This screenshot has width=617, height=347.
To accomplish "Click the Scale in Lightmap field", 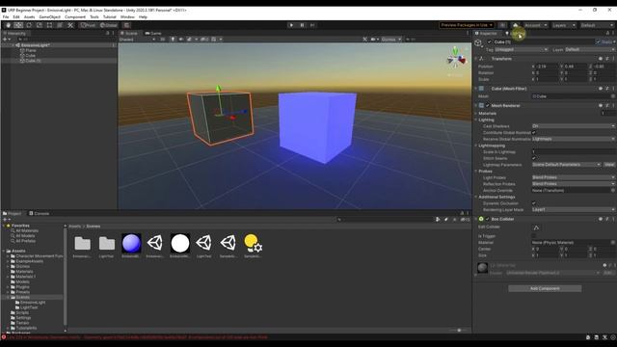I will 574,152.
